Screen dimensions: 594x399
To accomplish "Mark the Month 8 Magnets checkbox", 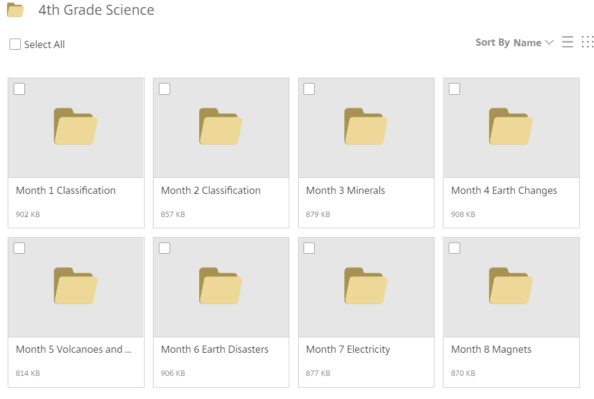I will tap(455, 248).
